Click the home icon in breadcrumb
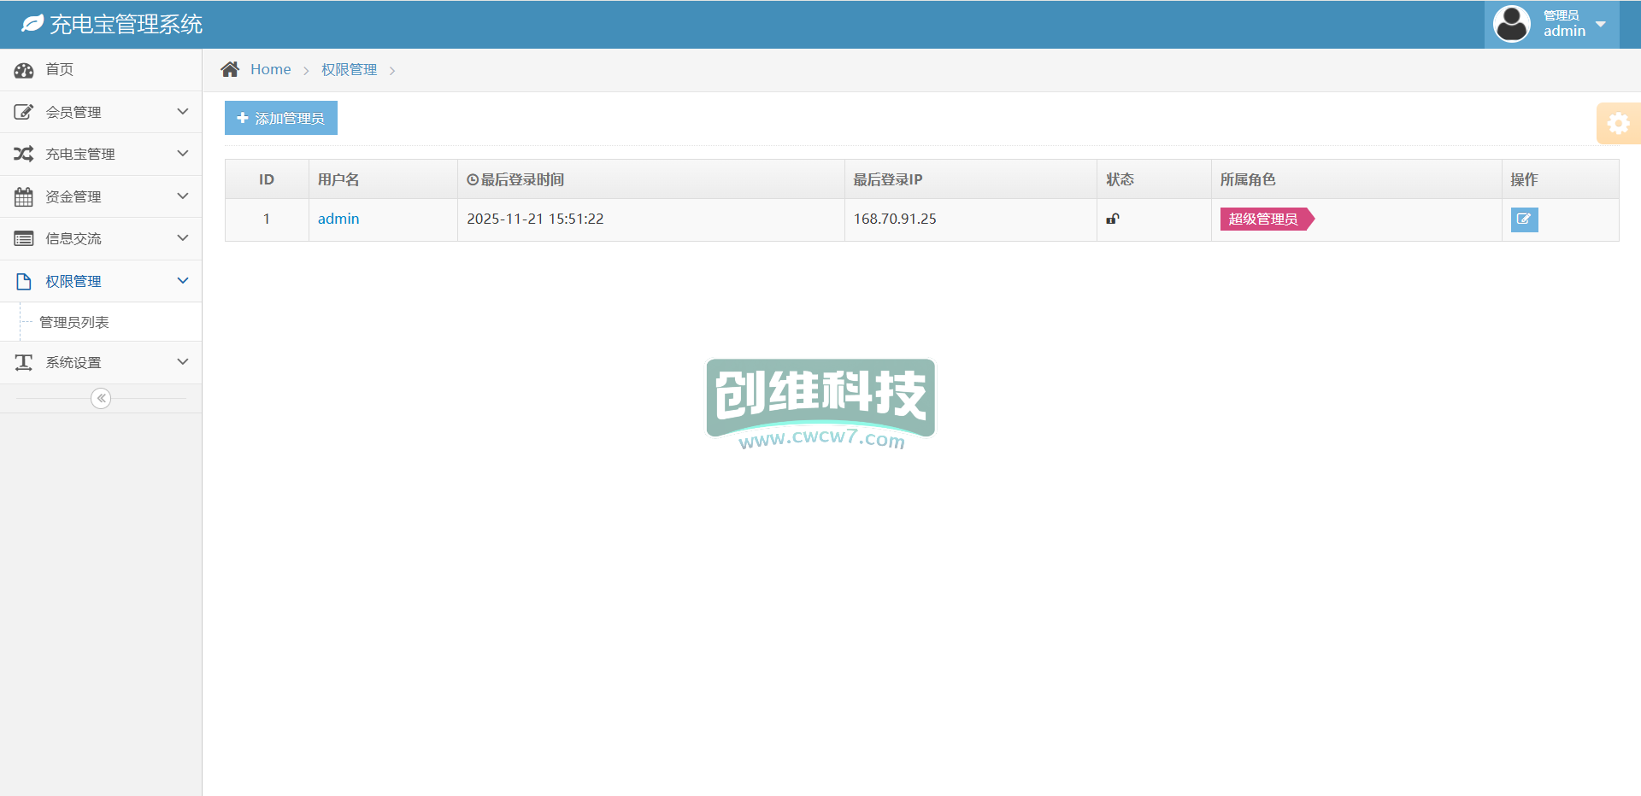This screenshot has height=796, width=1641. (230, 69)
